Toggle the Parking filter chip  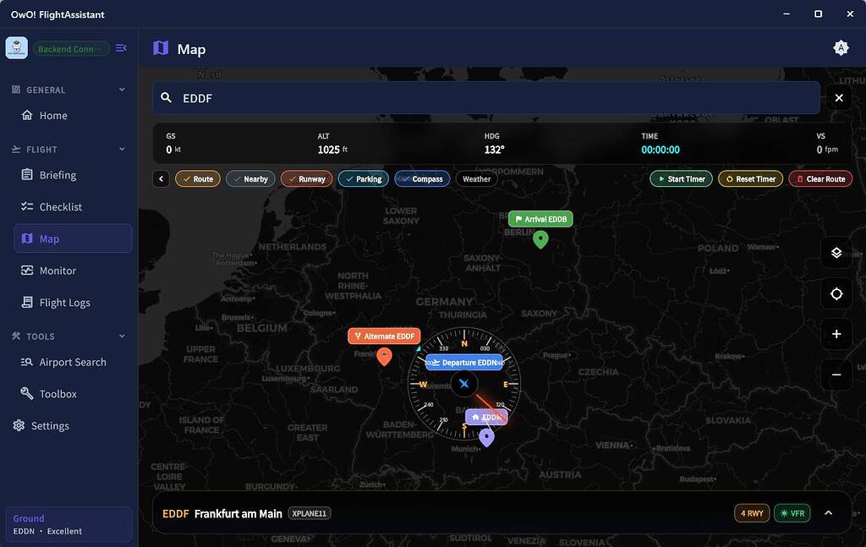364,179
